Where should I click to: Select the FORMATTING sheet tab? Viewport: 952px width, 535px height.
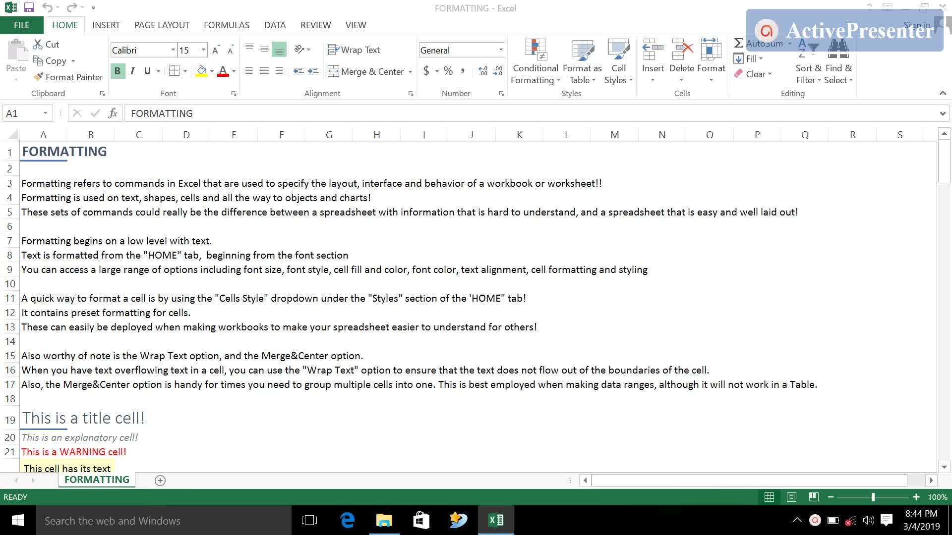[97, 480]
